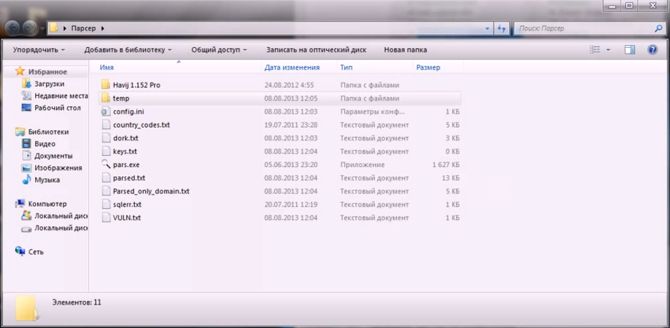Click the Havij 1.152 Pro folder icon

pos(105,85)
